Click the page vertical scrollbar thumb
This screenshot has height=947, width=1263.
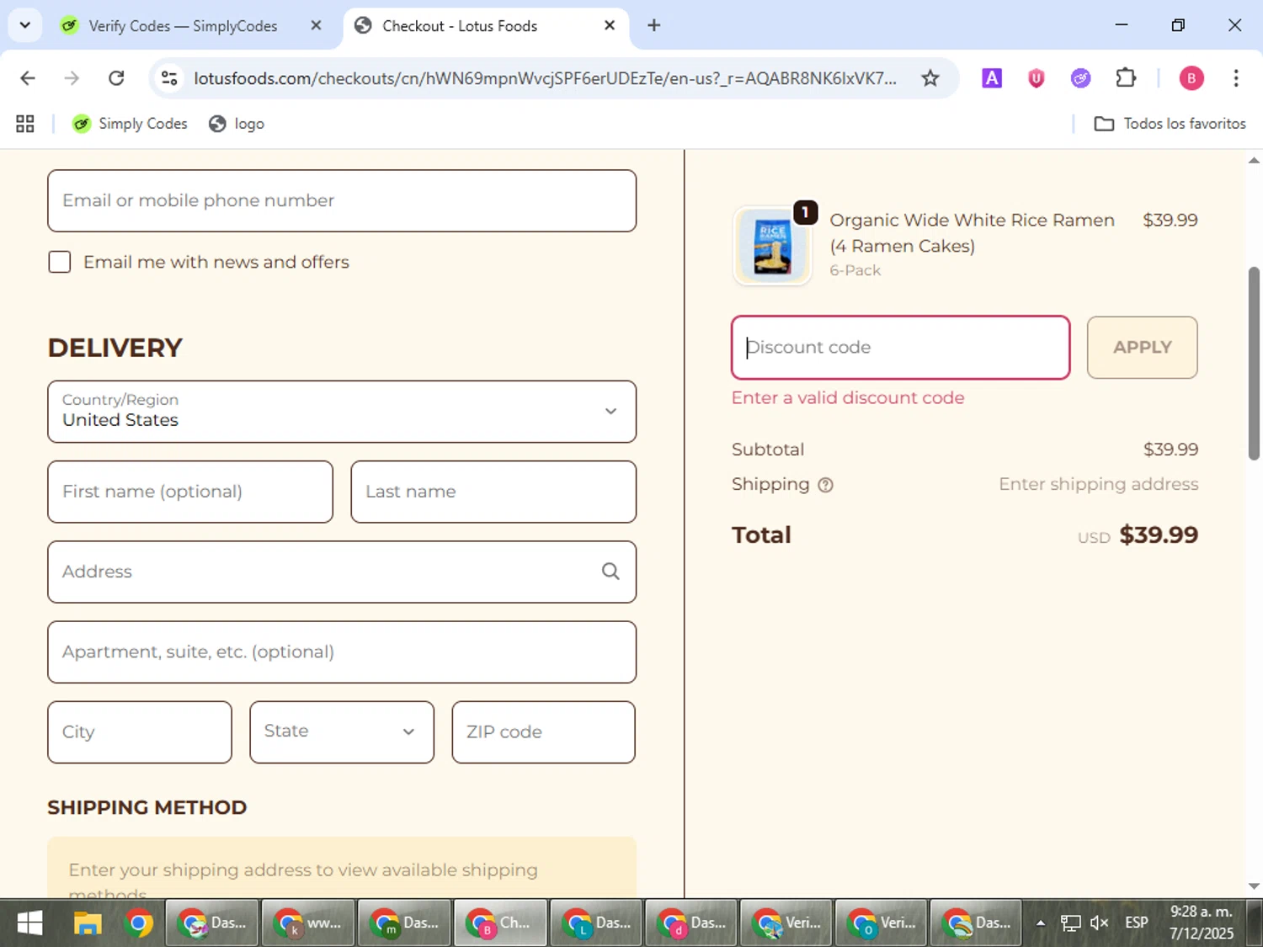tap(1254, 364)
